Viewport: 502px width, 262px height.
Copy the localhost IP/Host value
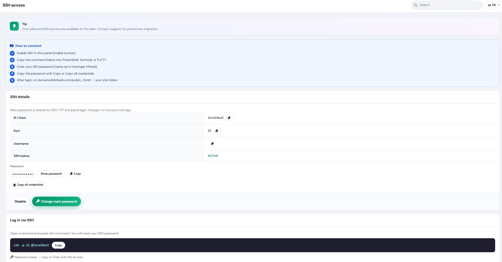click(x=229, y=118)
